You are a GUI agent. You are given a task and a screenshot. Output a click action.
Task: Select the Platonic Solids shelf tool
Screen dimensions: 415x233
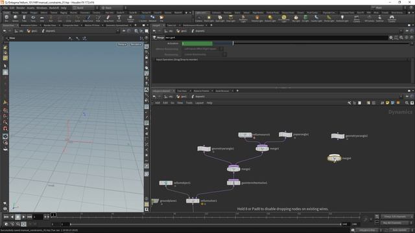130,18
